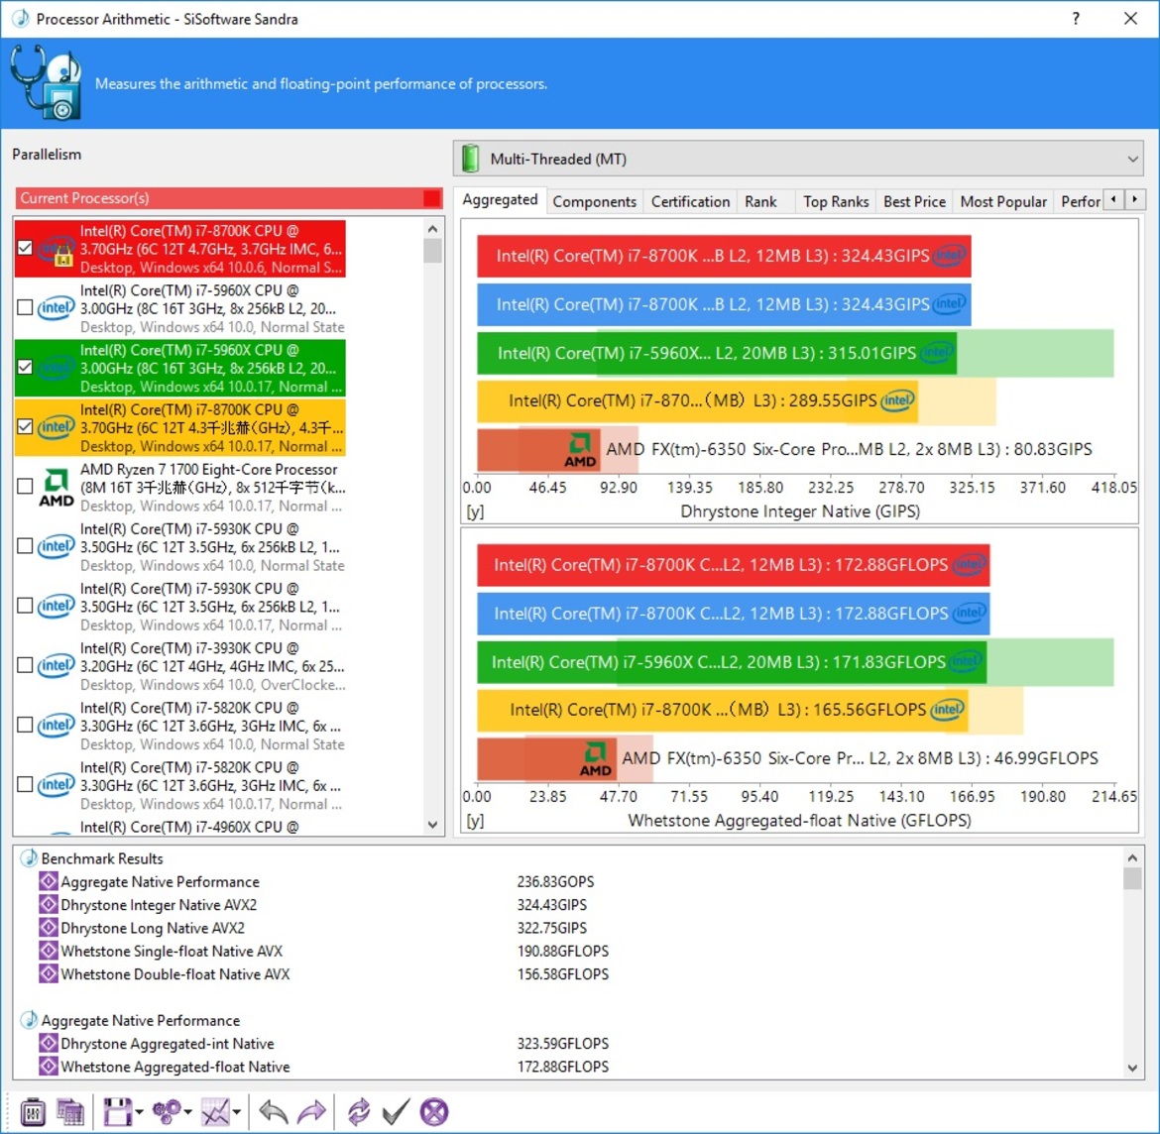Check the AMD Ryzen 7 1700 checkbox

coord(25,486)
